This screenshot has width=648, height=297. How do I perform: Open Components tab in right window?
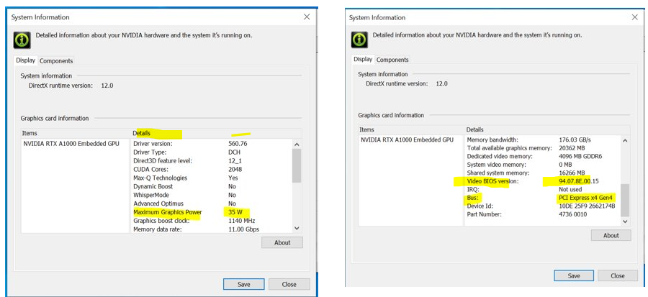pos(392,60)
